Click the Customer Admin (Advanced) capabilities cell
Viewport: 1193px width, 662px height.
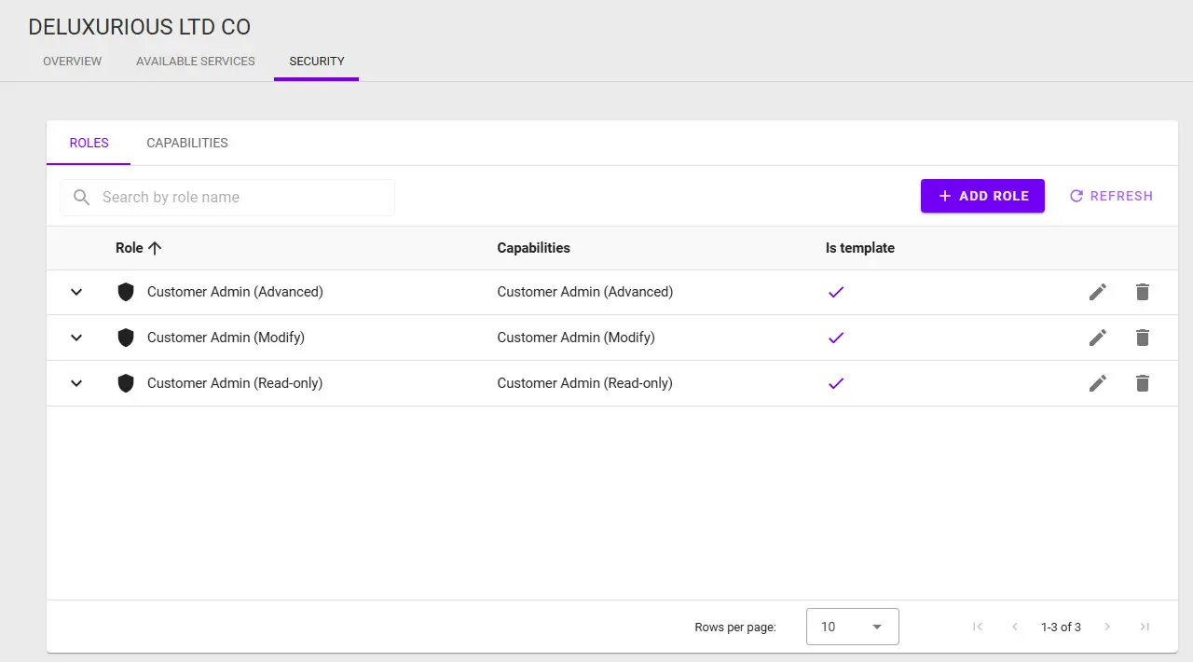(x=585, y=292)
